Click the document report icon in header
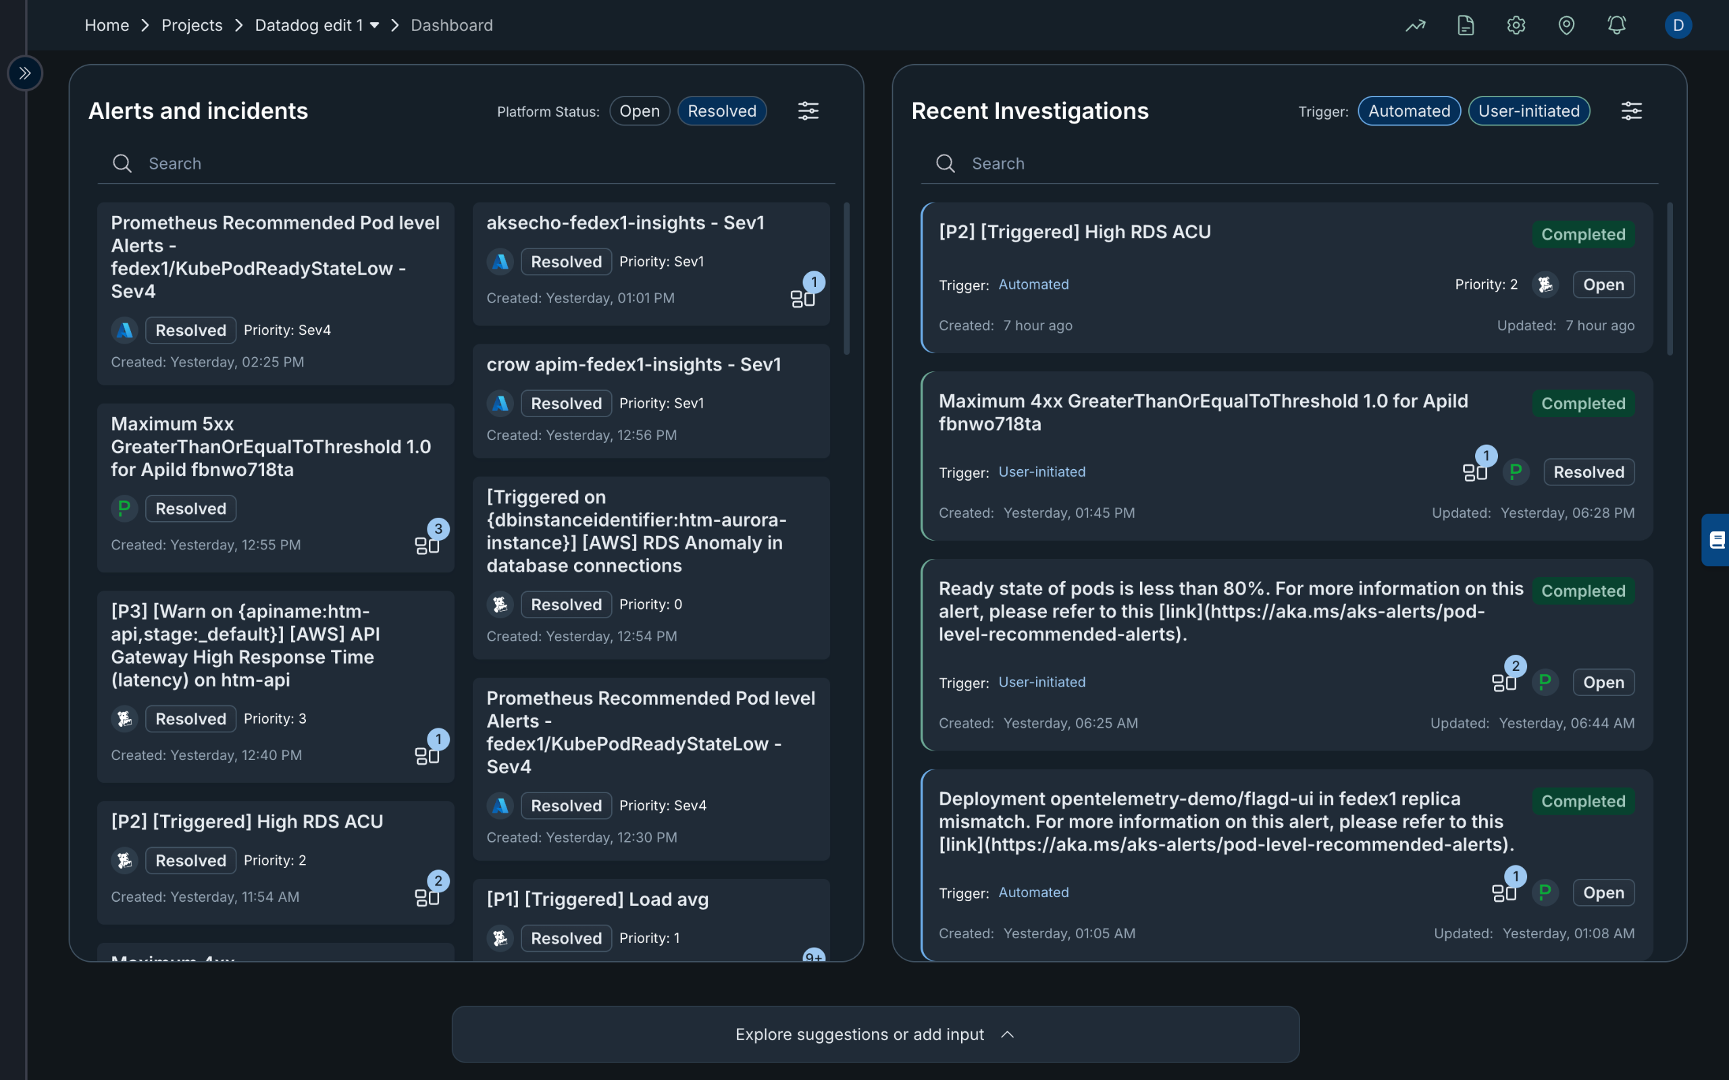This screenshot has width=1729, height=1080. click(1466, 26)
